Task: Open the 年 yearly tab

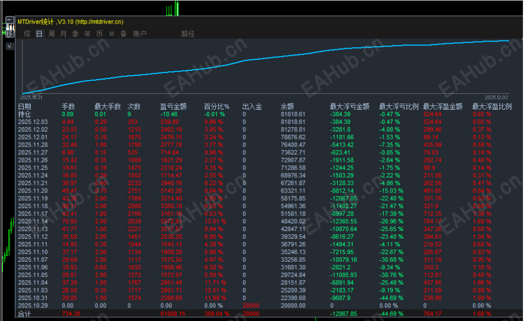Action: 87,33
